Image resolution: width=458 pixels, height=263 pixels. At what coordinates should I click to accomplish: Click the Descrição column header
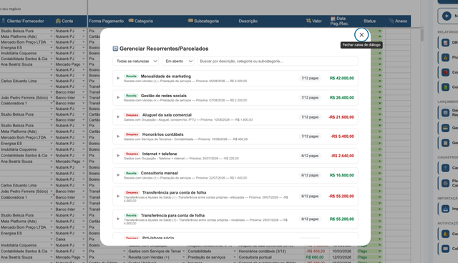tap(248, 21)
